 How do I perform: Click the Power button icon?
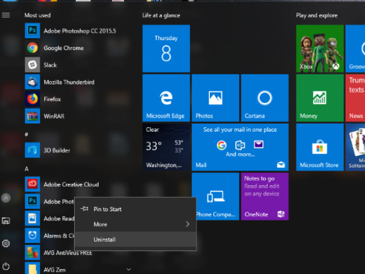coord(6,266)
